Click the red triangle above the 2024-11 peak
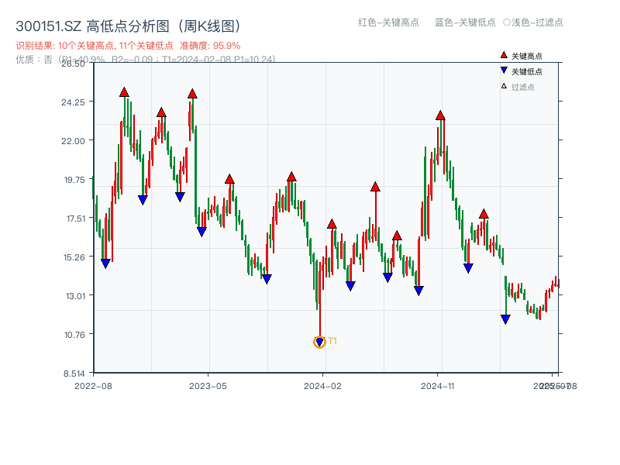Screen dimensions: 620x465 pos(439,116)
